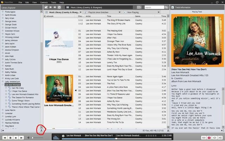Select Lee Ann Womack Greatest Hits in tree
This screenshot has height=141, width=225.
pyautogui.click(x=25, y=94)
